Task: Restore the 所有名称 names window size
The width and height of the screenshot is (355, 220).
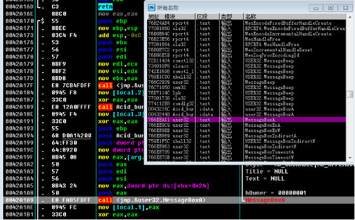Action: 331,8
